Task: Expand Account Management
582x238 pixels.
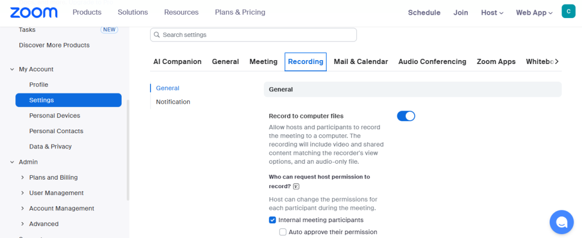Action: (23, 209)
